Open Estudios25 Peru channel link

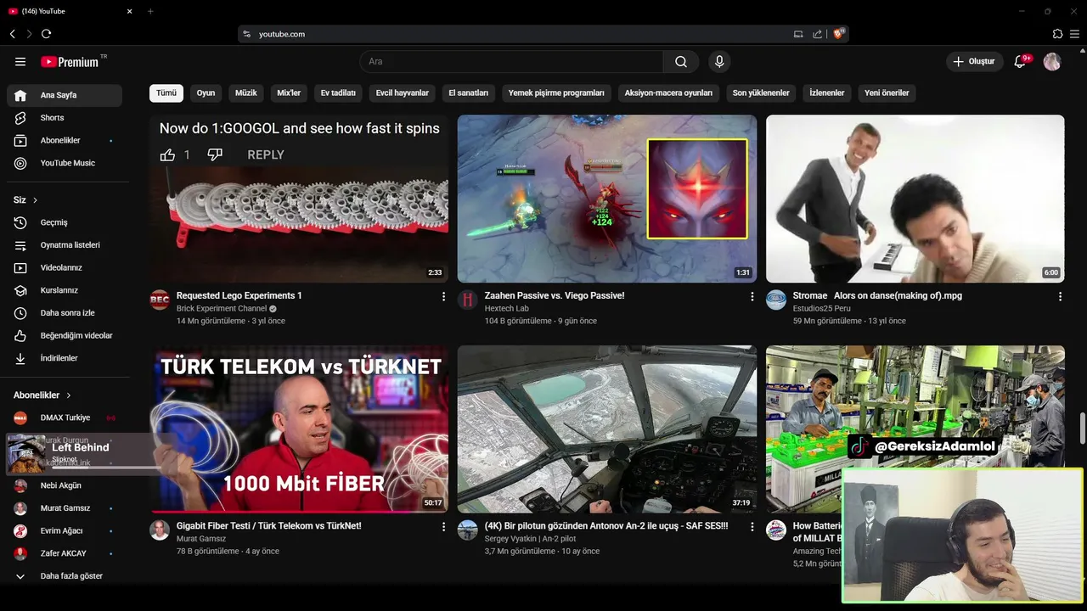tap(825, 309)
